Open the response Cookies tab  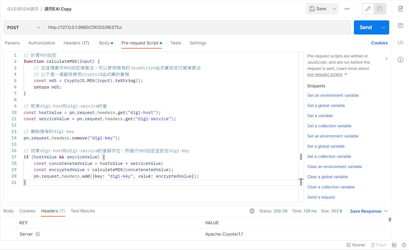[x=27, y=211]
